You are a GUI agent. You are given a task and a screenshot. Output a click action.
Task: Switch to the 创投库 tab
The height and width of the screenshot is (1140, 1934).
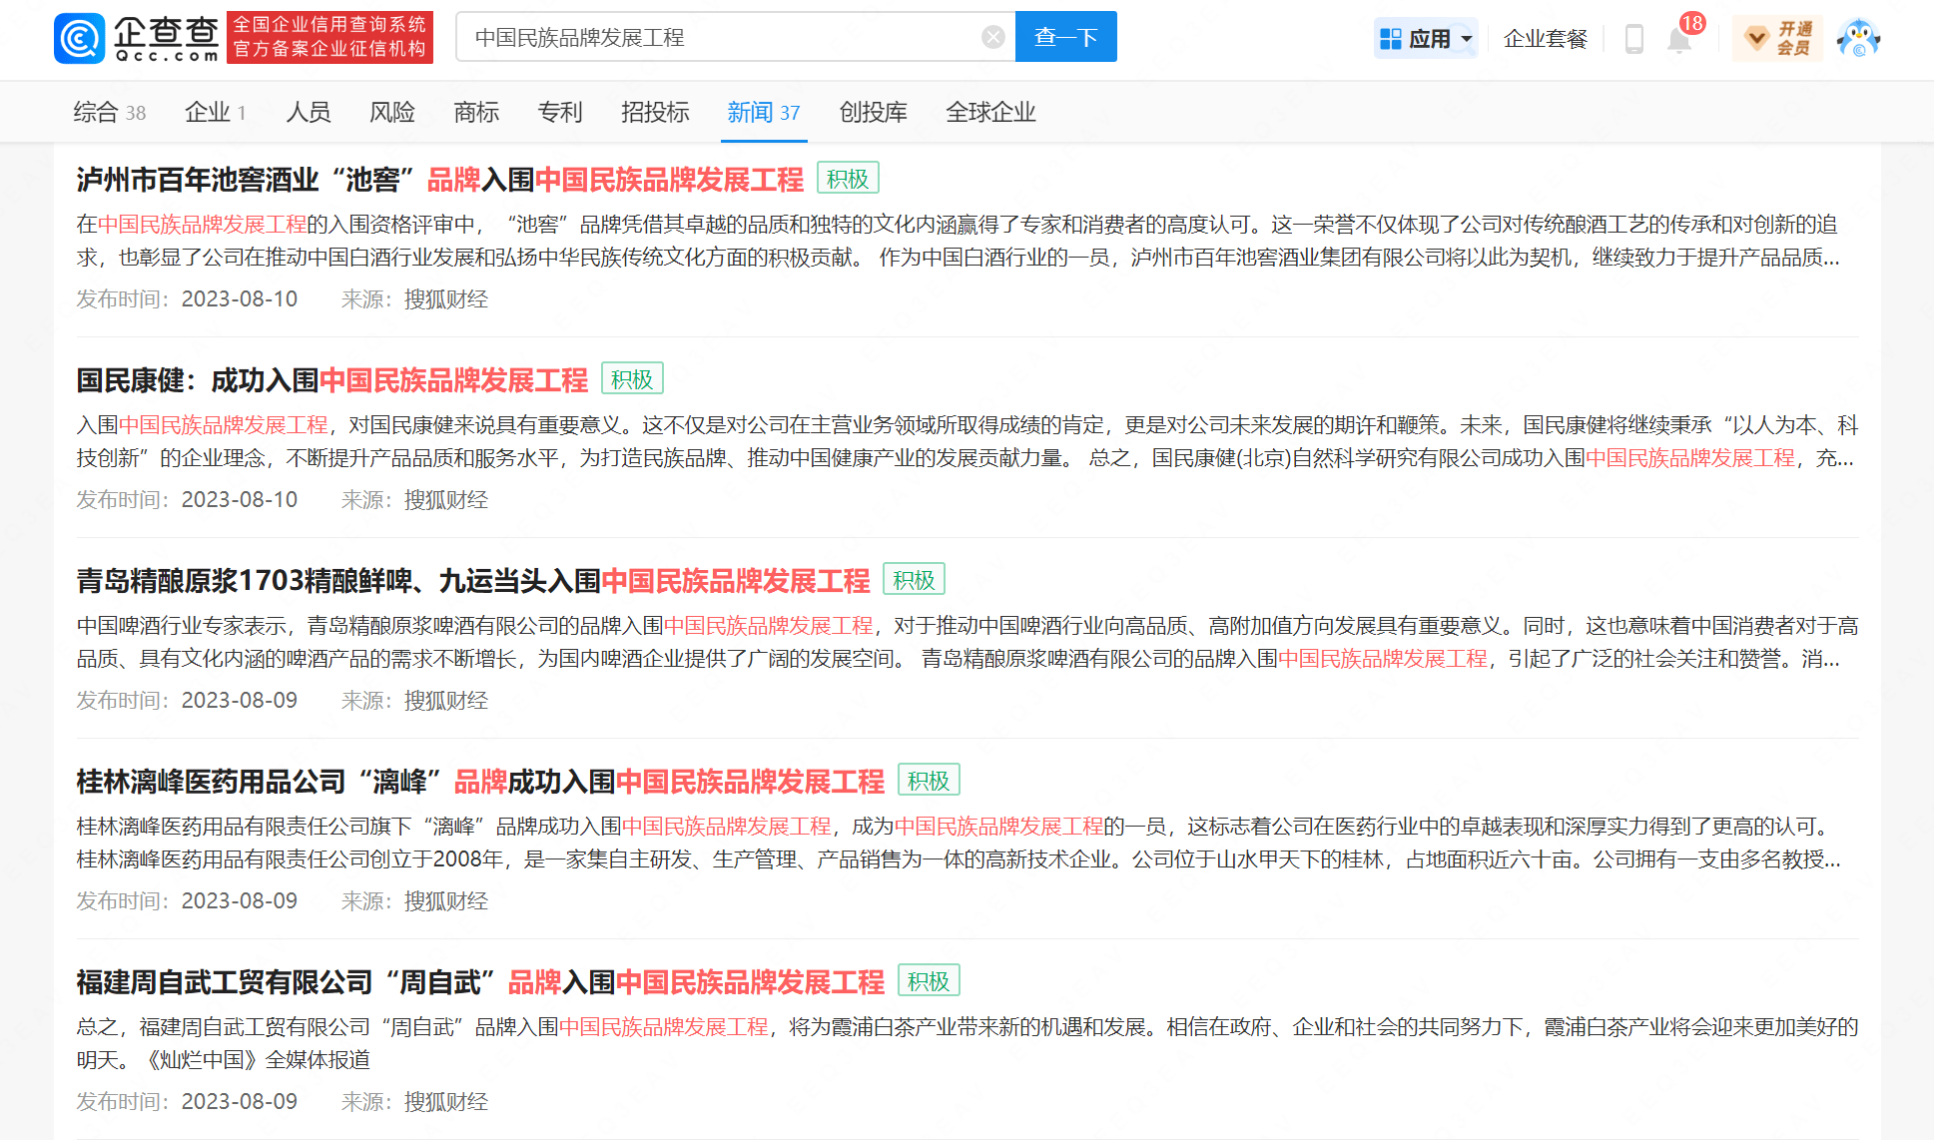pos(874,112)
